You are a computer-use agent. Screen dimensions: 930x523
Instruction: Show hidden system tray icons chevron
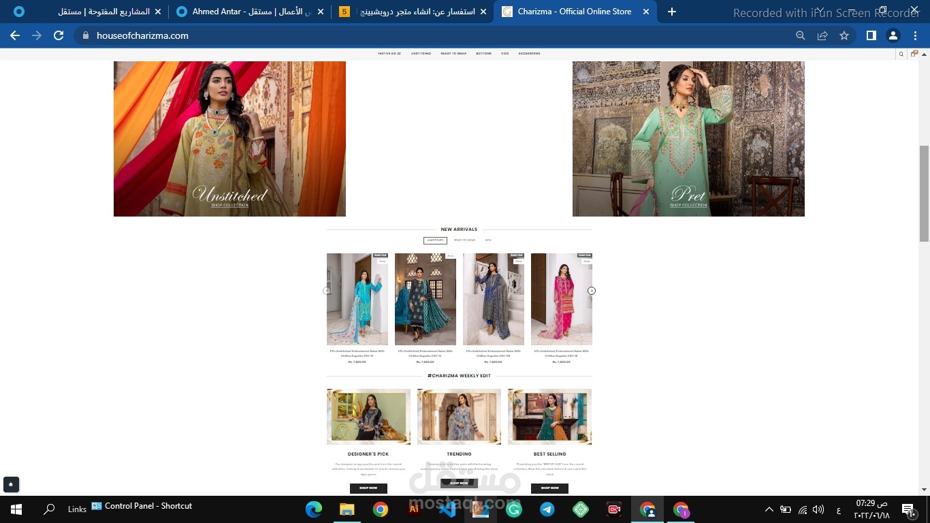[769, 509]
